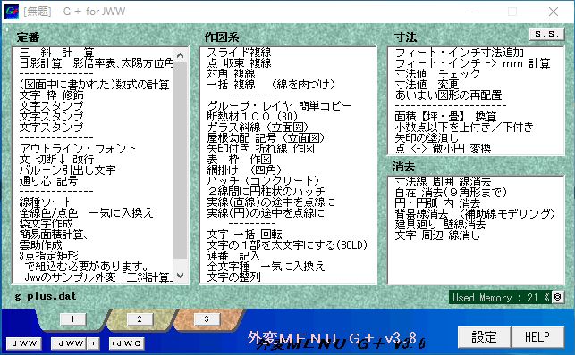Open the HELP button
This screenshot has width=575, height=355.
pyautogui.click(x=537, y=337)
